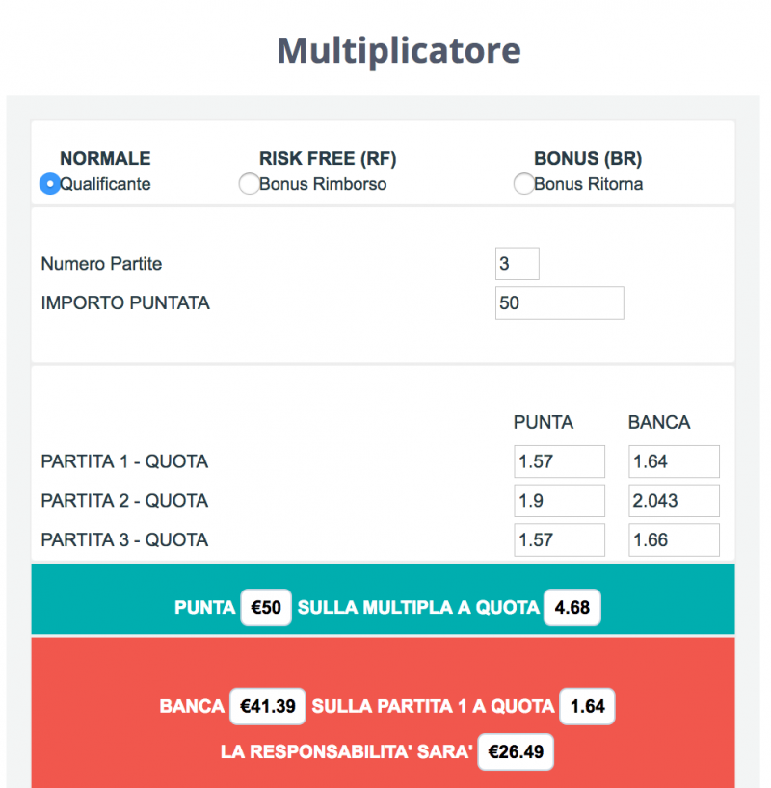Click the Multiplicatore page heading
Screen dimensions: 771x788
(x=399, y=49)
